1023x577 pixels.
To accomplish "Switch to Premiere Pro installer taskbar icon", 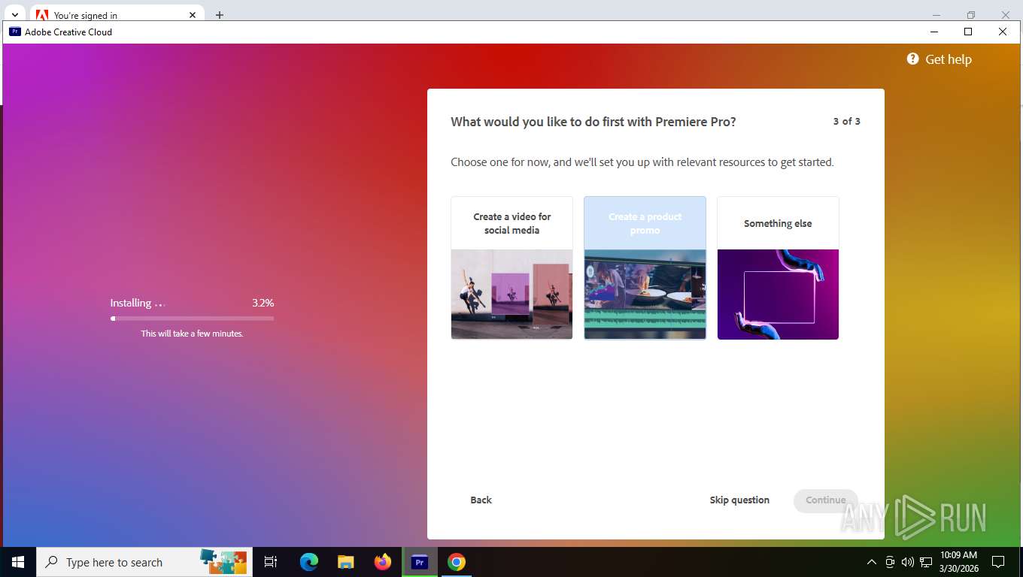I will click(x=420, y=562).
